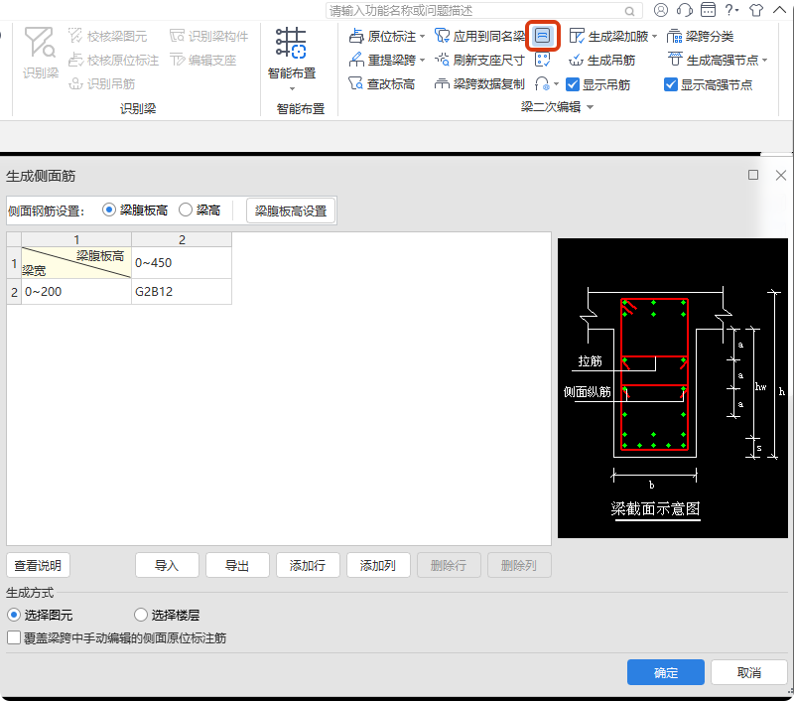Click 查改标高 tool

pos(382,83)
